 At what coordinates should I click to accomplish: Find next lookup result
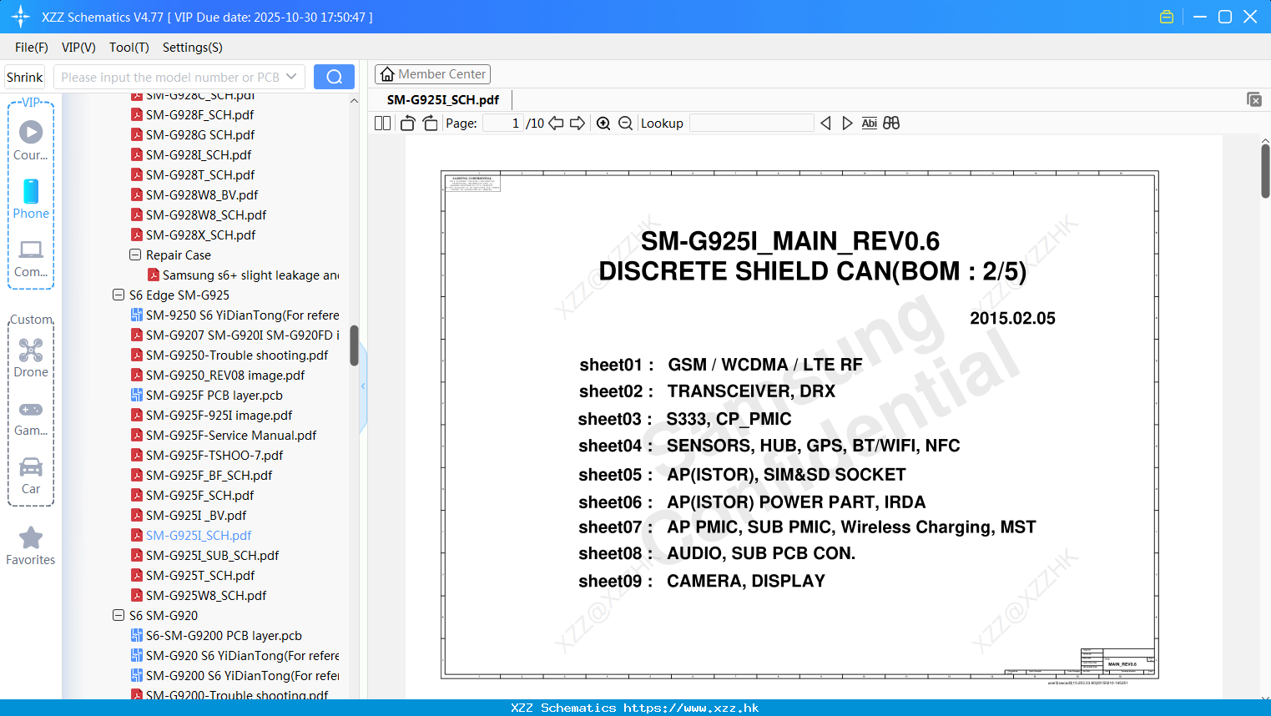click(847, 123)
